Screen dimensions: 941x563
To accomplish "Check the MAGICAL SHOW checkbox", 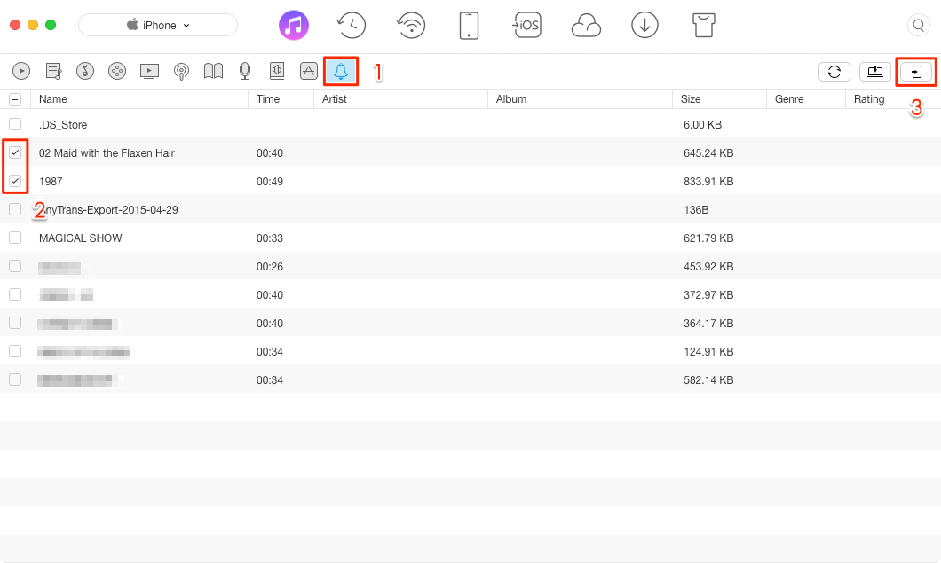I will coord(16,238).
